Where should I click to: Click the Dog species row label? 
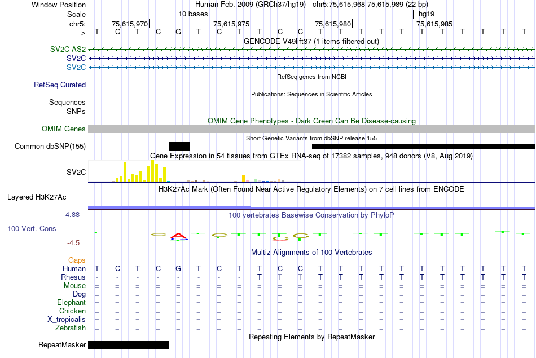pos(79,294)
